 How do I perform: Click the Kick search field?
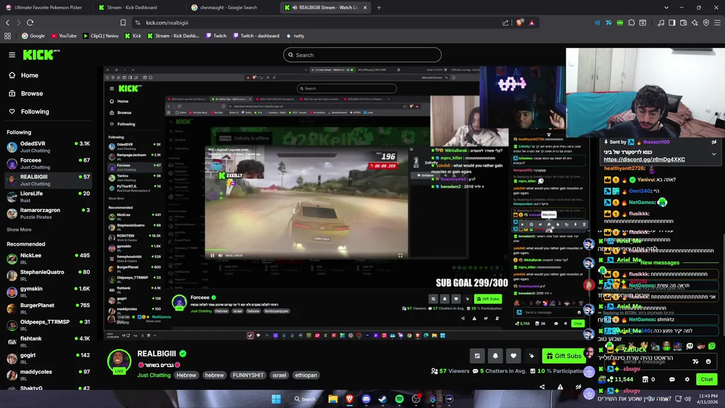pyautogui.click(x=362, y=55)
